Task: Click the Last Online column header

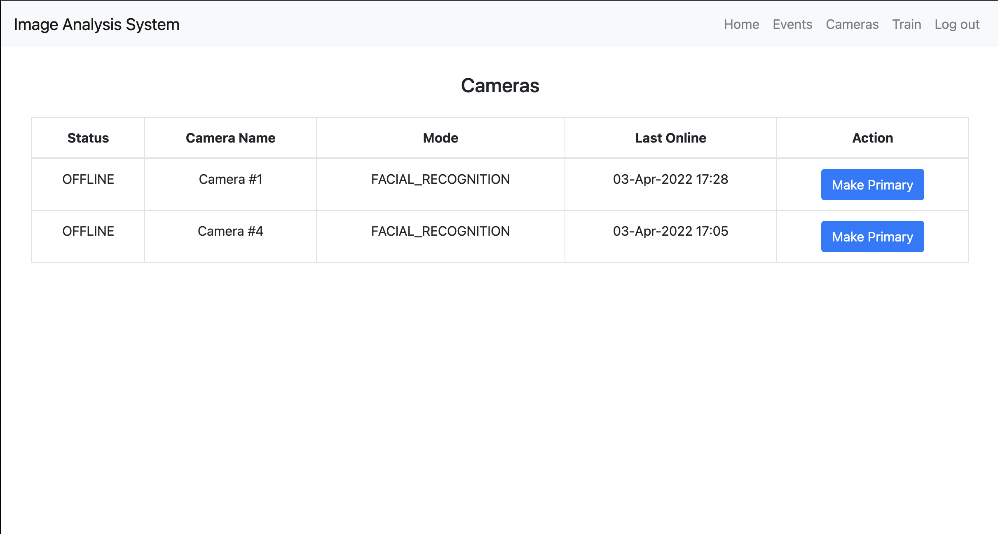Action: (x=670, y=138)
